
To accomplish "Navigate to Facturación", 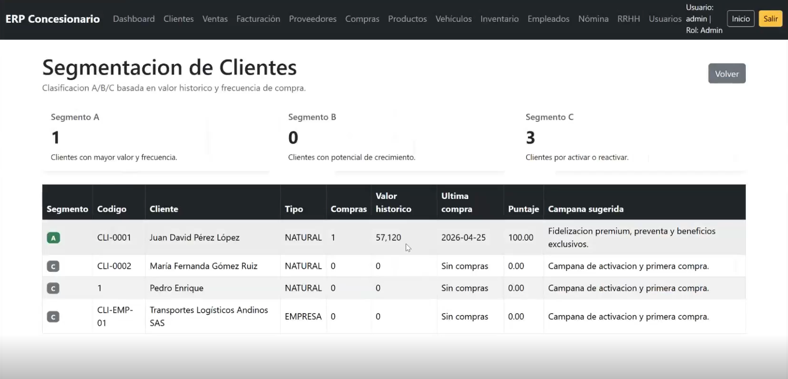I will coord(258,19).
